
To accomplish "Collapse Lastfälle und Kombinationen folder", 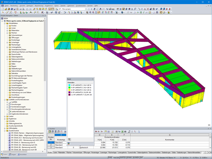I will click(x=5, y=100).
